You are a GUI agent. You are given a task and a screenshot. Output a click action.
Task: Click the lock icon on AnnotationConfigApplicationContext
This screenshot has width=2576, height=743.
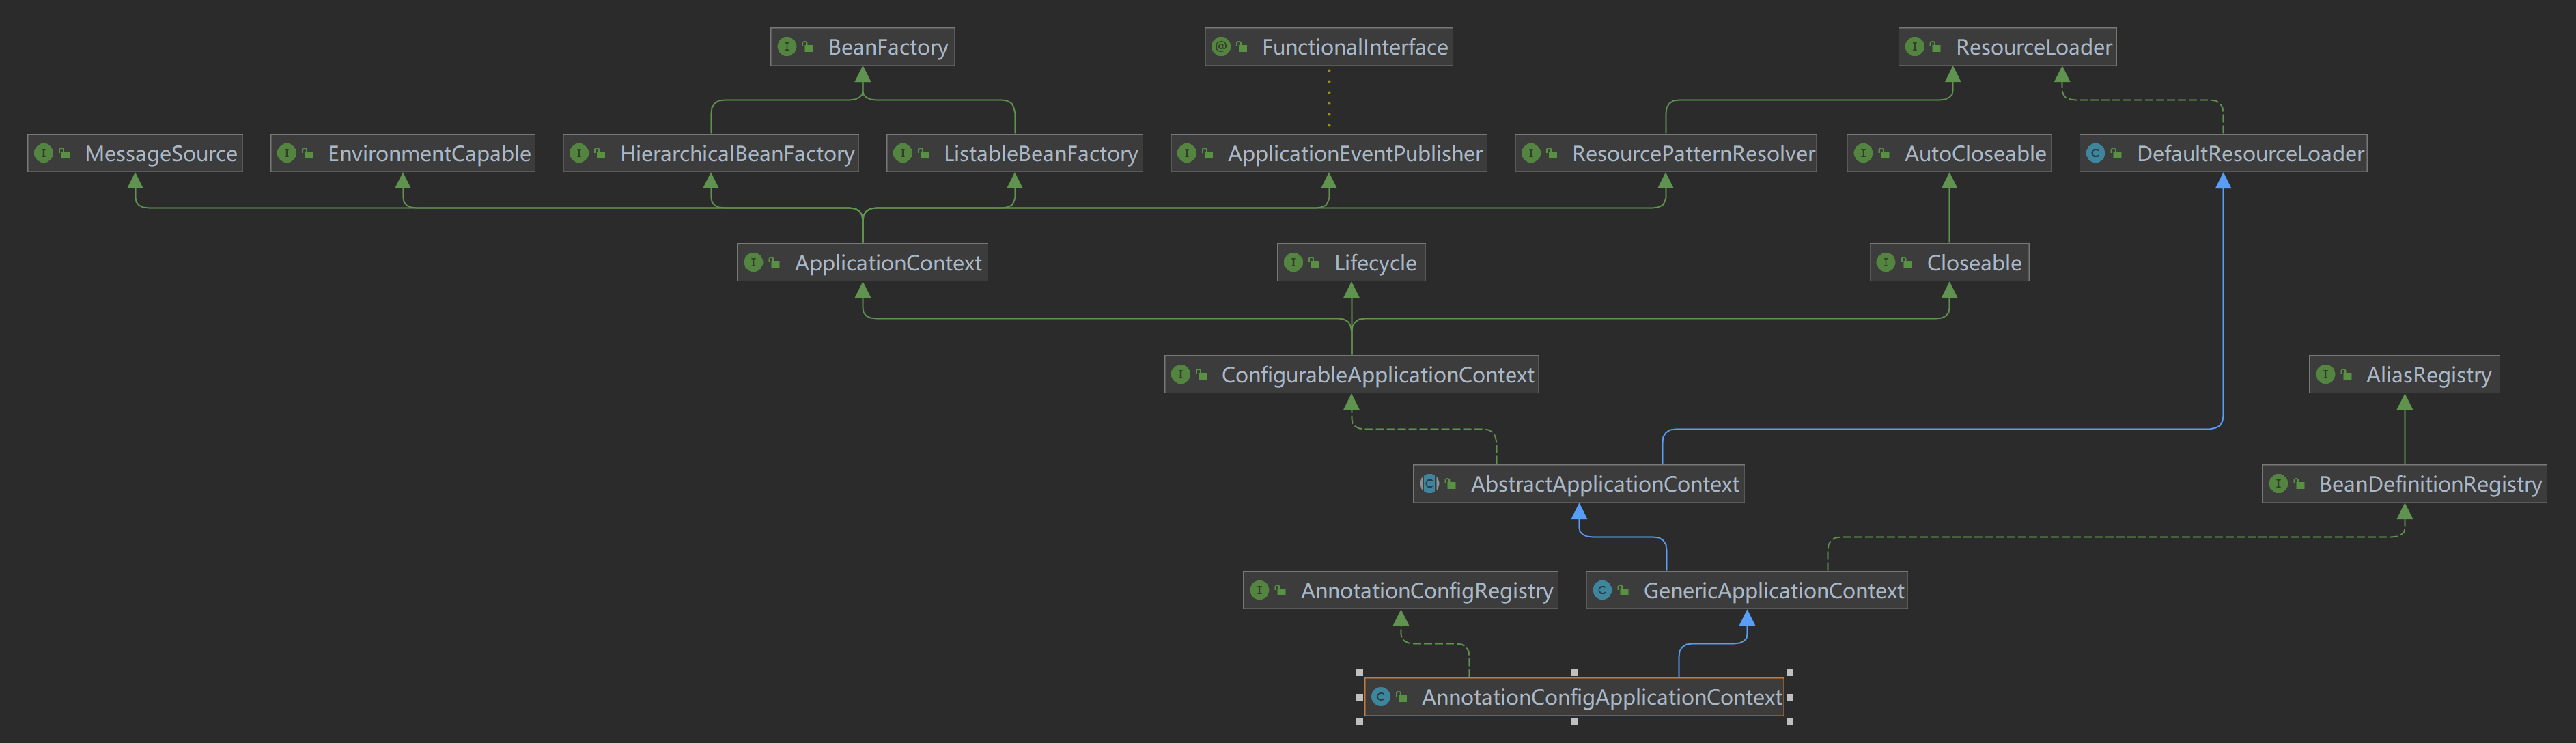tap(1403, 697)
